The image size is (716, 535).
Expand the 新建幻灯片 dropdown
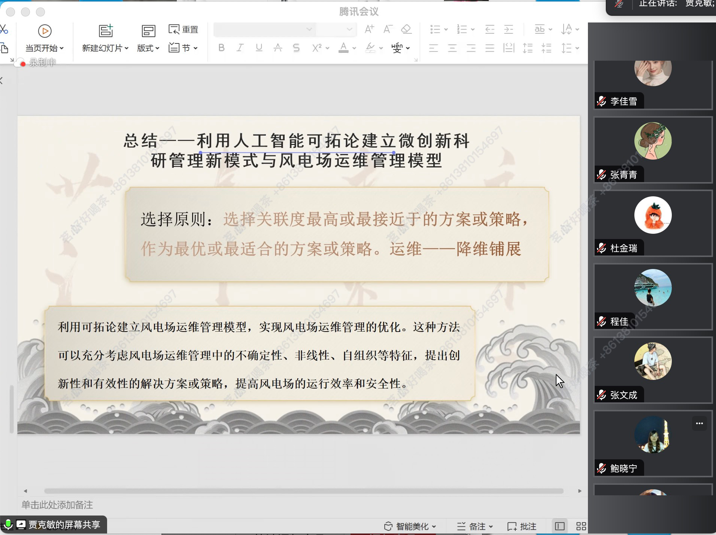point(127,48)
